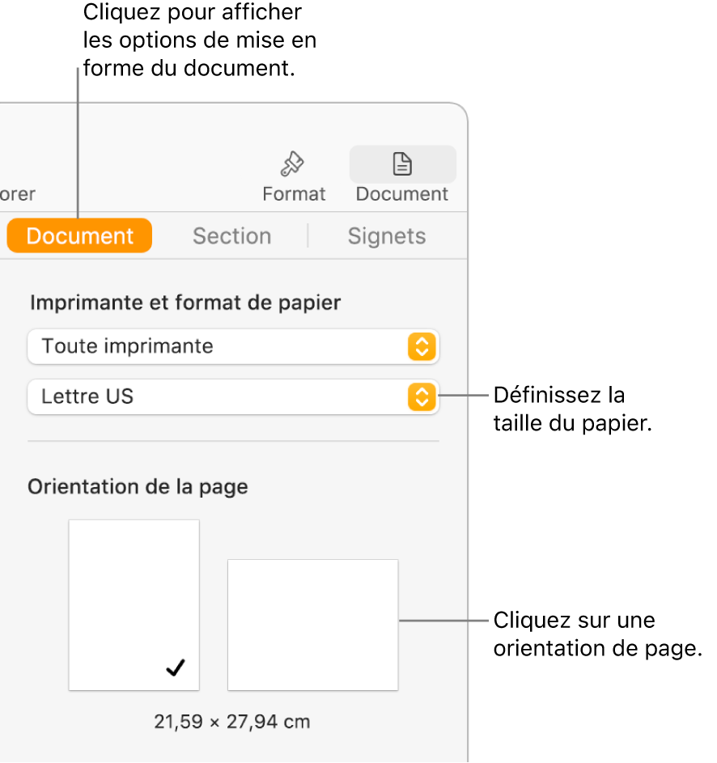Click the Format paintbrush icon
The height and width of the screenshot is (763, 717).
click(292, 164)
